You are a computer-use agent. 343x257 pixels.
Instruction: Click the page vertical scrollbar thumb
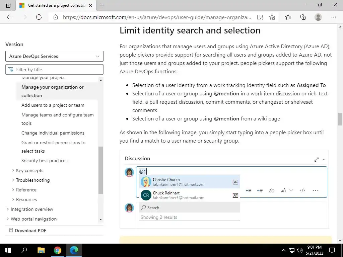click(x=340, y=119)
